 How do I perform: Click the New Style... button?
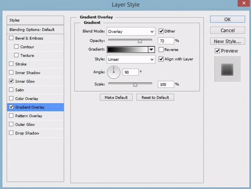tap(227, 41)
